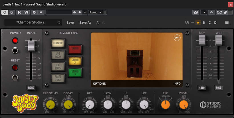Open the Stereo routing dropdown
This screenshot has width=234, height=118.
tap(96, 12)
